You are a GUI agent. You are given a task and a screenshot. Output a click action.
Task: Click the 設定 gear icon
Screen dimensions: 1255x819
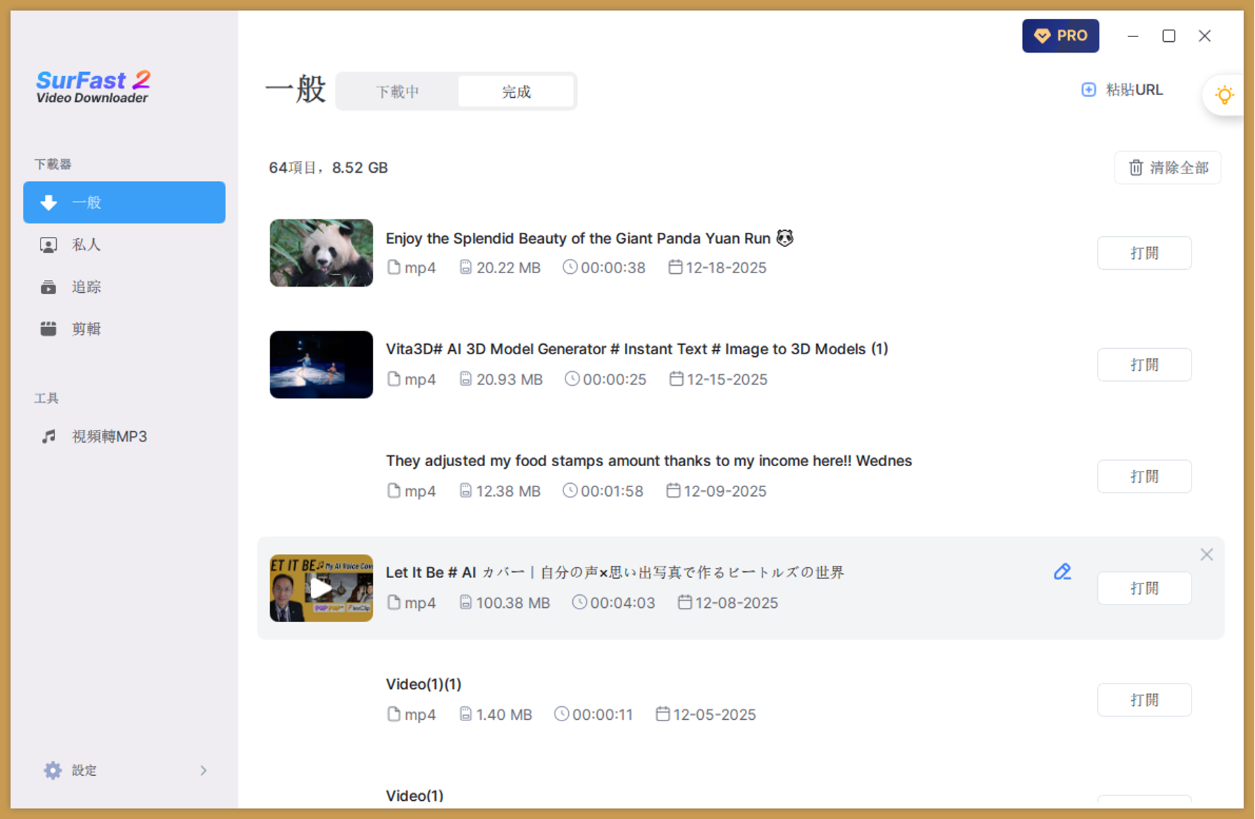point(53,770)
